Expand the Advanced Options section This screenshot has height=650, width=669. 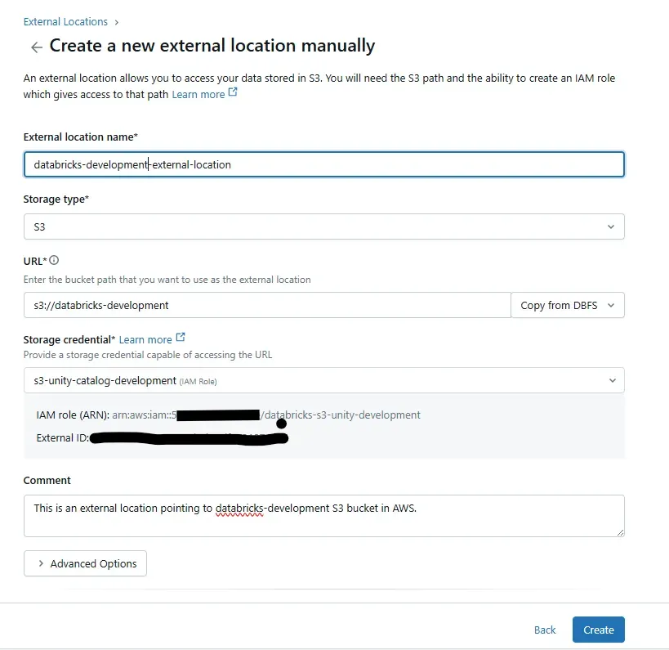(x=85, y=563)
